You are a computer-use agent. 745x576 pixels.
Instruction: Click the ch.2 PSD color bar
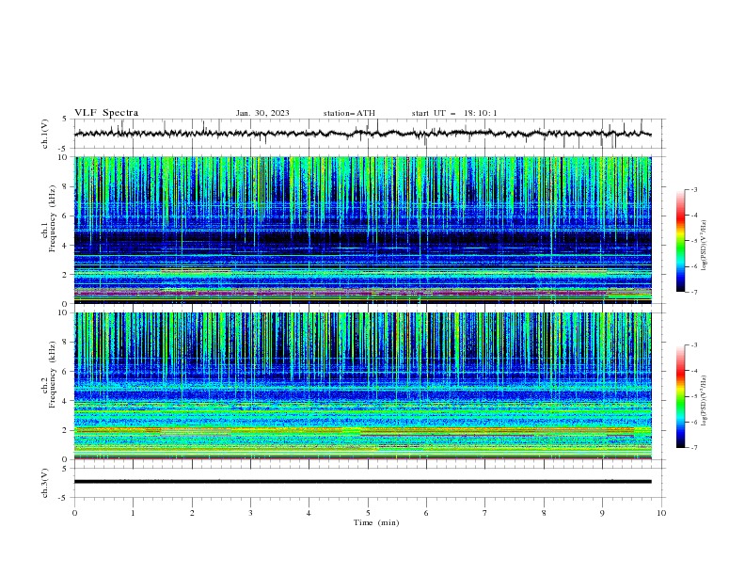tap(681, 396)
